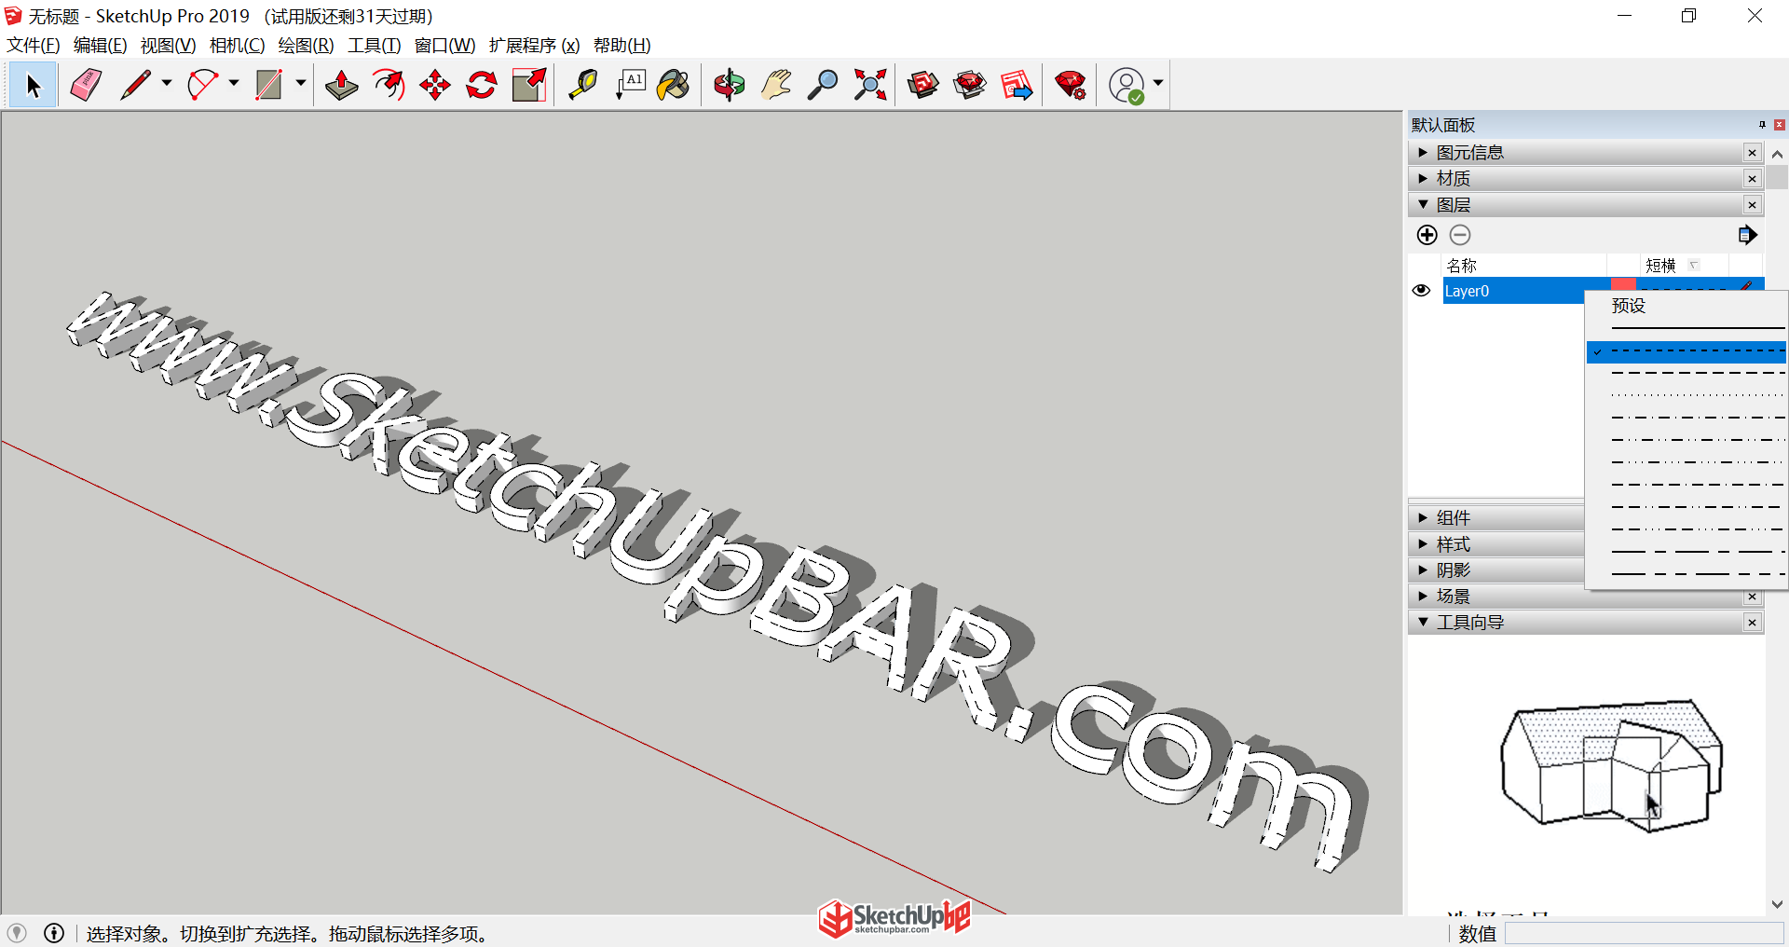
Task: Open the 扩展程序 (x) menu
Action: click(534, 45)
